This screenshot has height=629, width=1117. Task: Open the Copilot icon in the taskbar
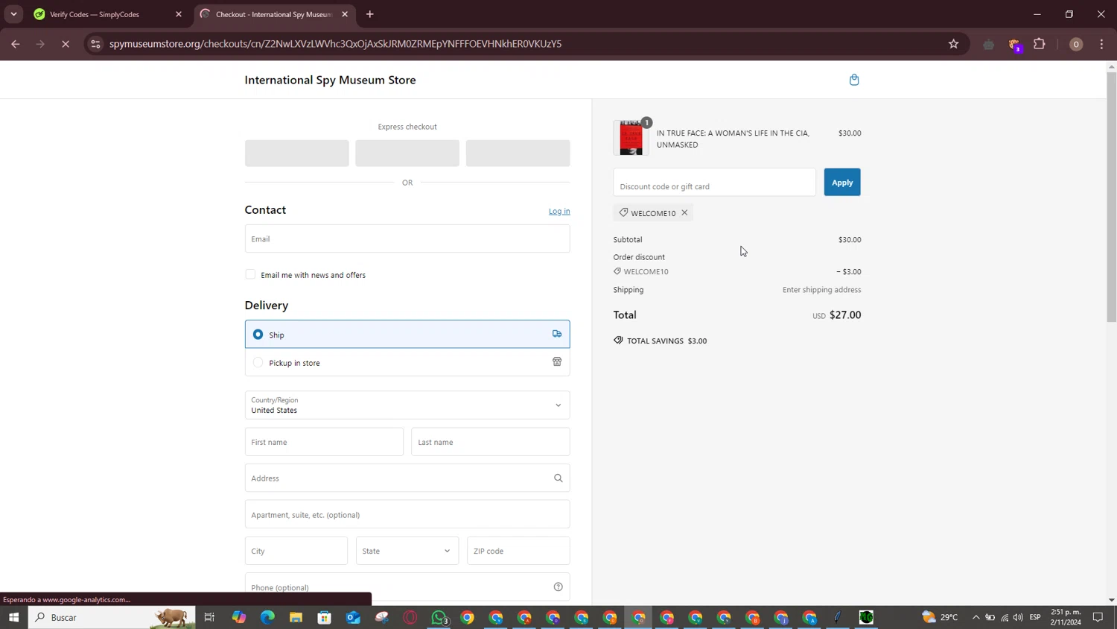click(x=238, y=617)
